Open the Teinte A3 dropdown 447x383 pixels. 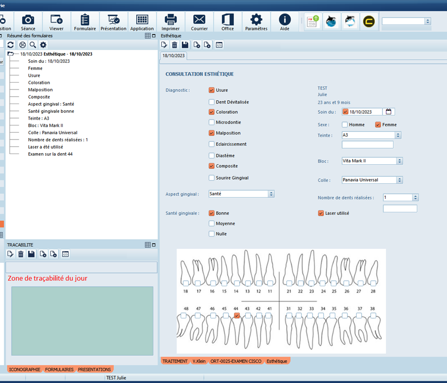pos(398,135)
